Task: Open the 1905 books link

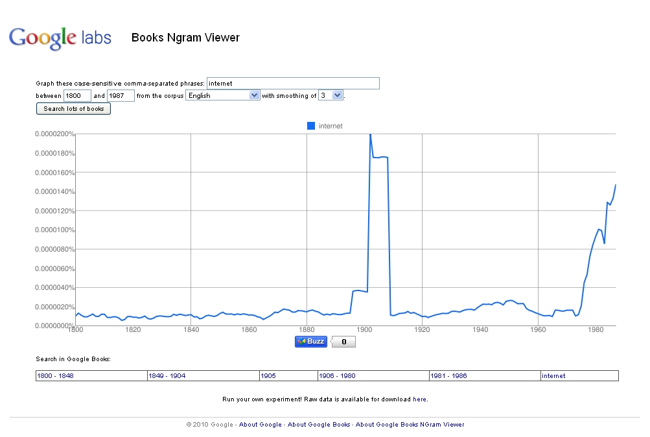Action: click(x=268, y=376)
